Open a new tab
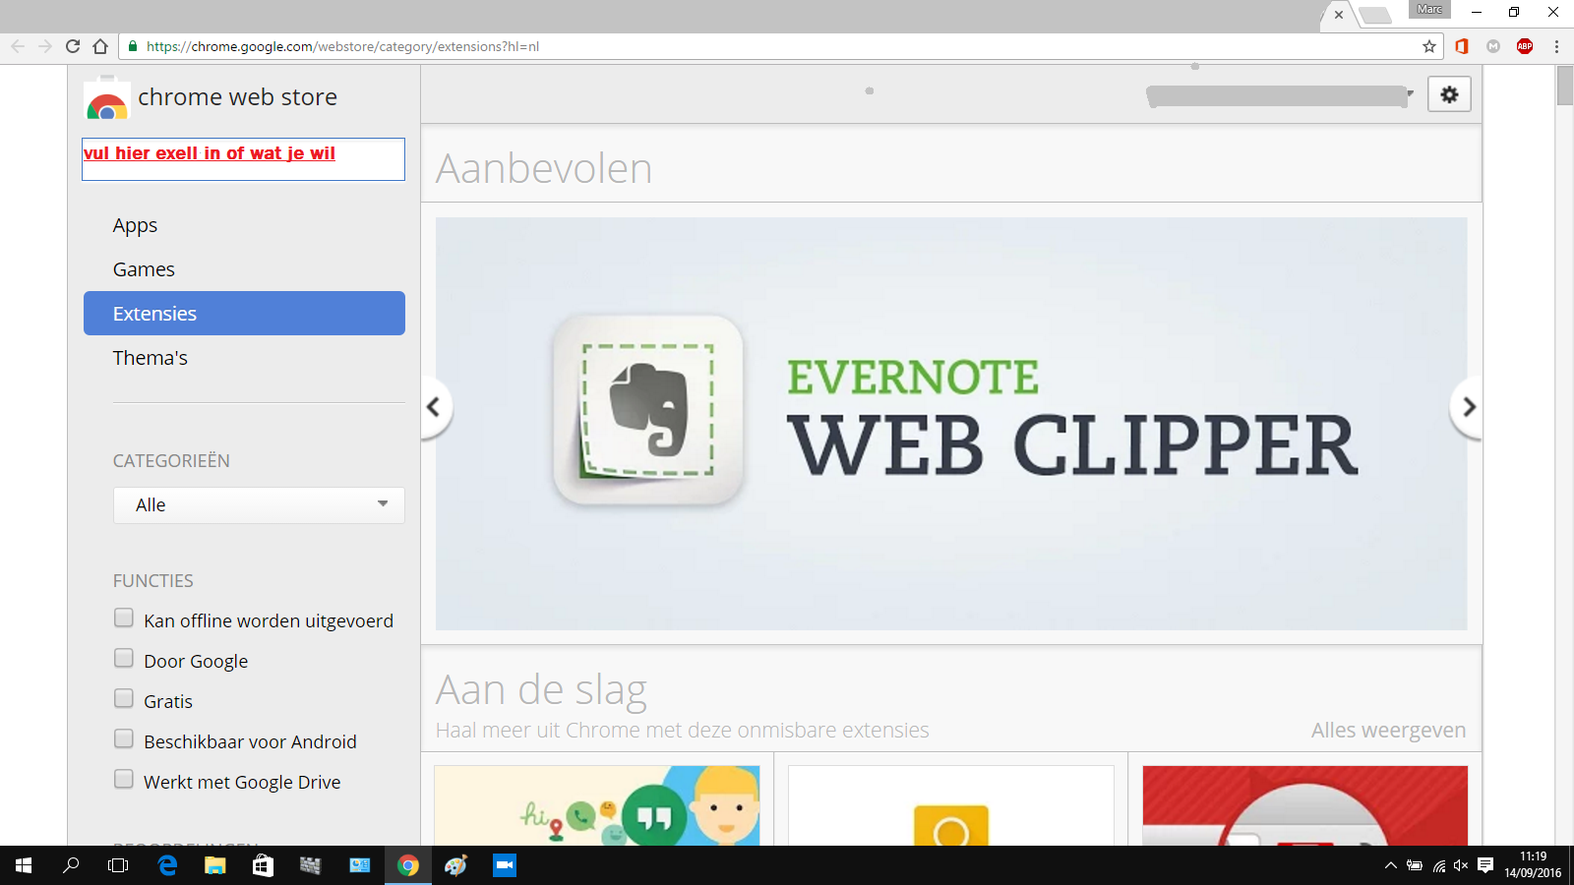Screen dimensions: 1574x885 point(1375,15)
